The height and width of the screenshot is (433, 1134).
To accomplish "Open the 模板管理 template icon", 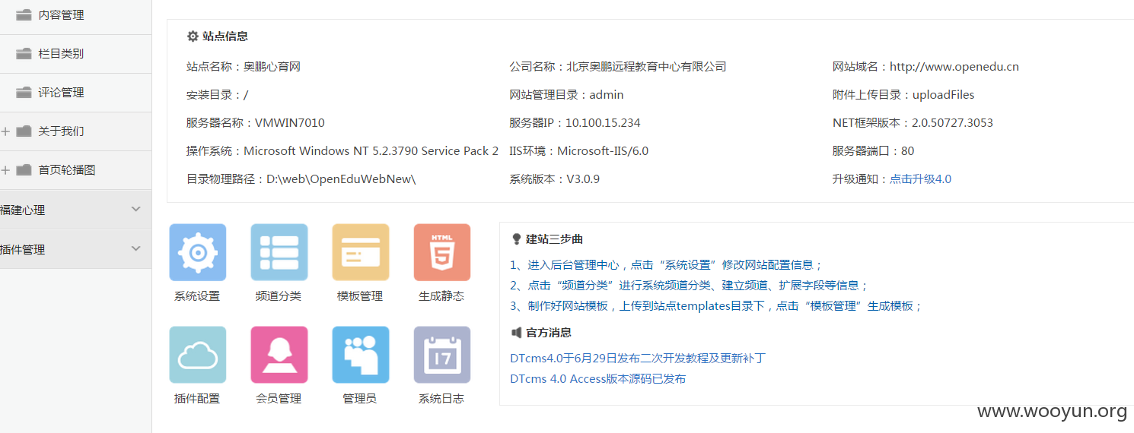I will (361, 252).
